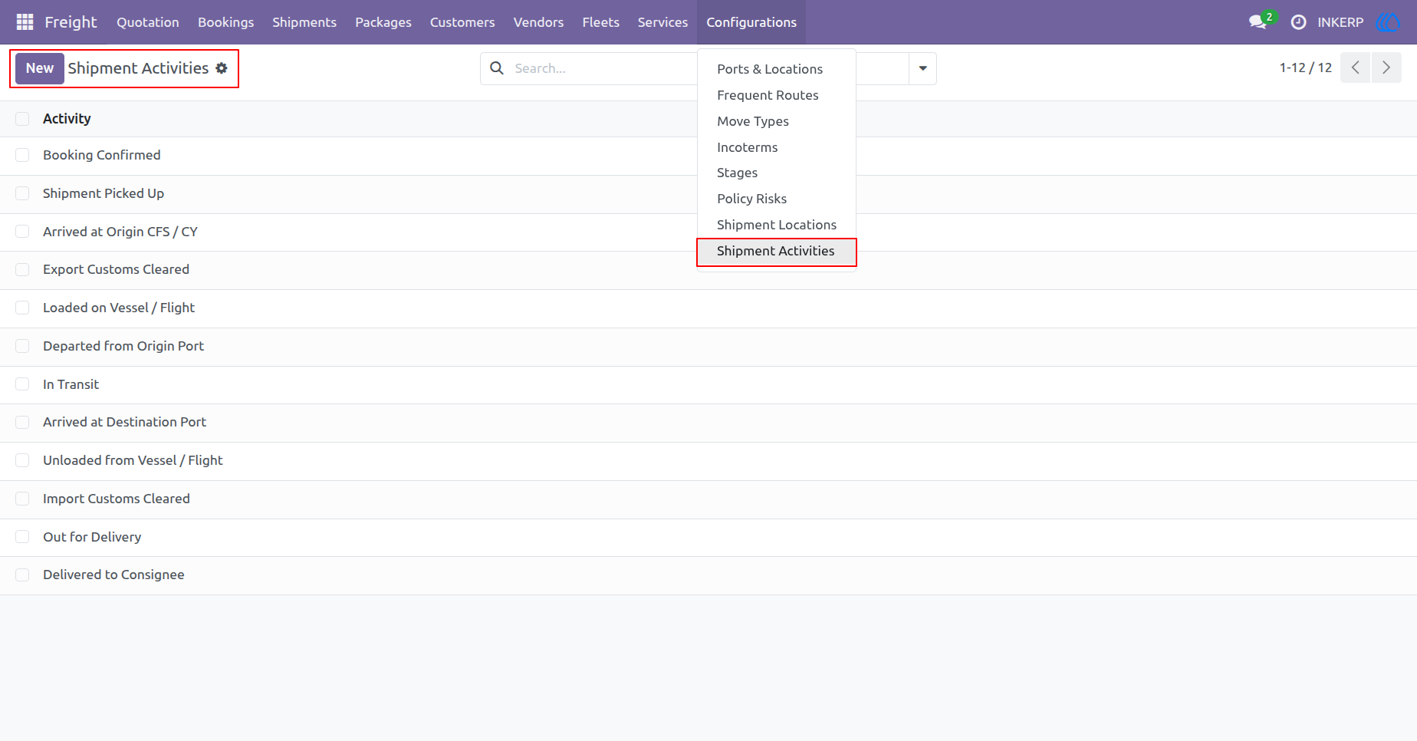
Task: Open the Delivered to Consignee record
Action: 113,575
